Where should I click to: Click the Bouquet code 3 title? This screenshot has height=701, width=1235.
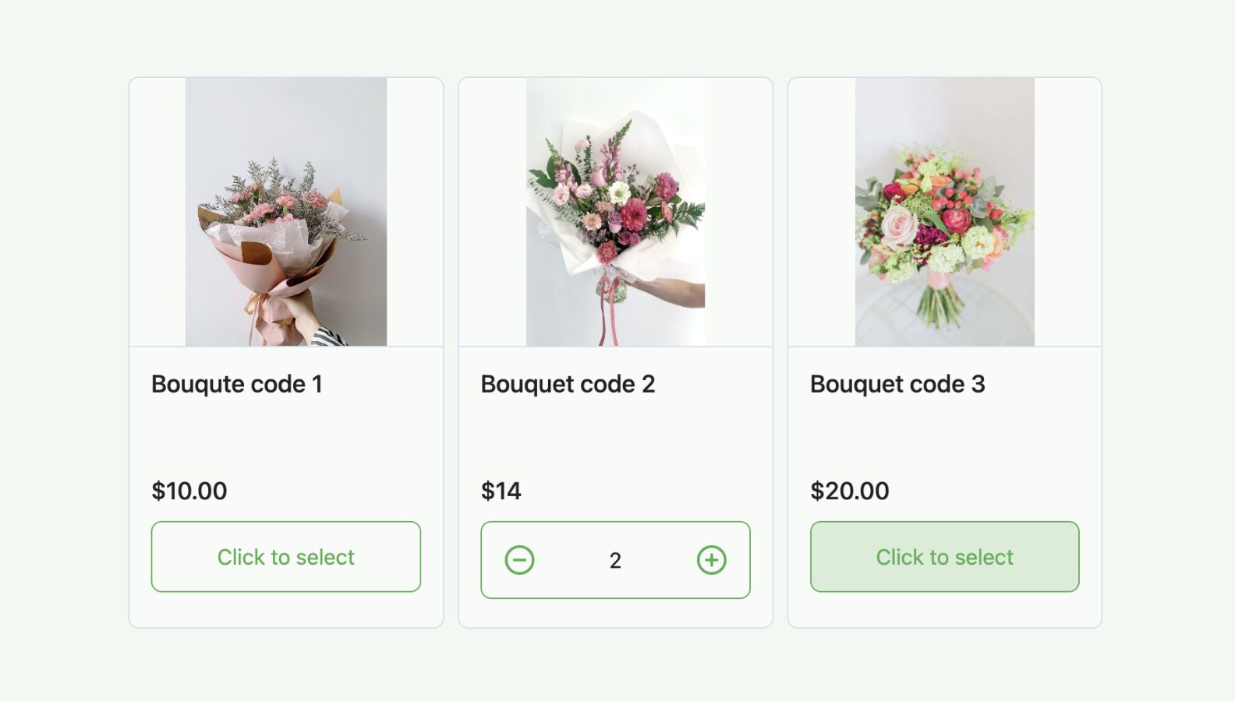(x=897, y=383)
